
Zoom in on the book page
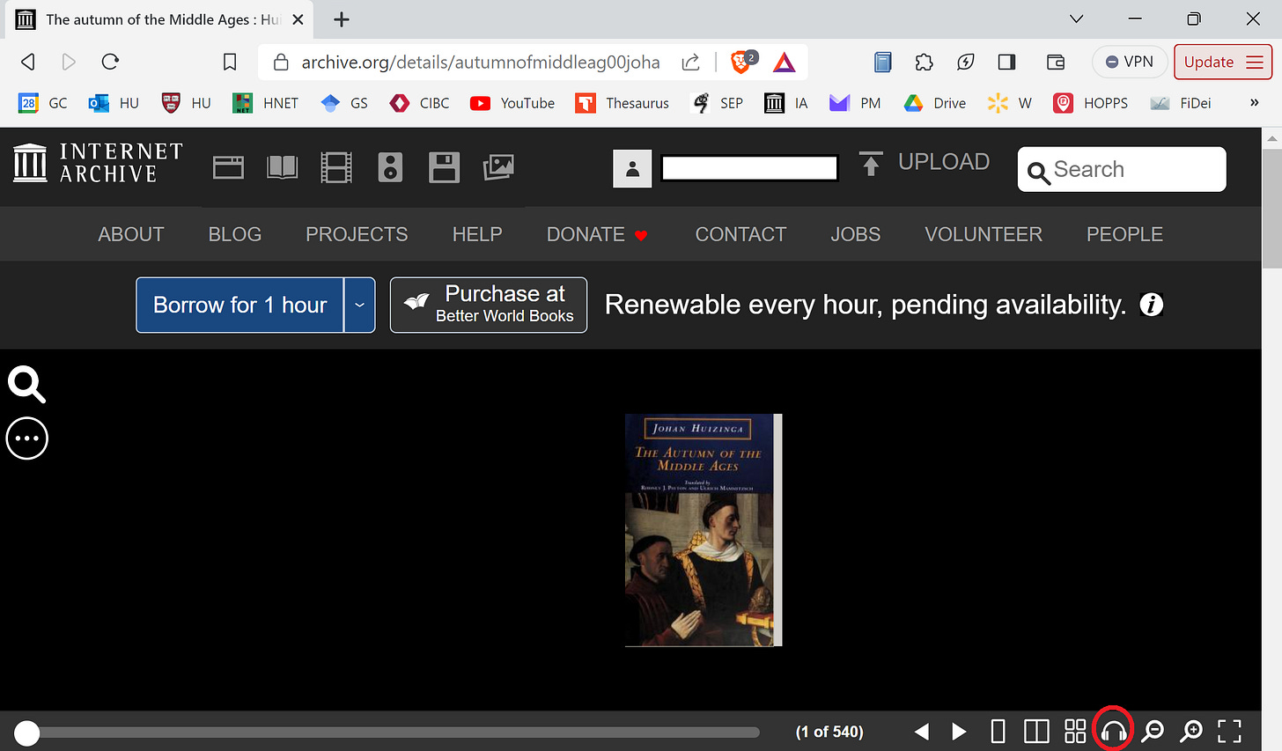[1191, 731]
